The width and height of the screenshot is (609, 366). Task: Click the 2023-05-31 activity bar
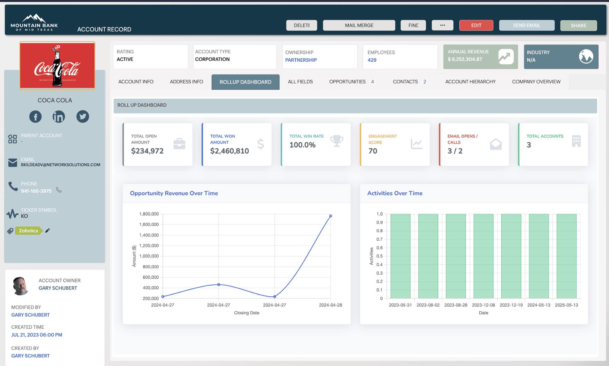400,256
